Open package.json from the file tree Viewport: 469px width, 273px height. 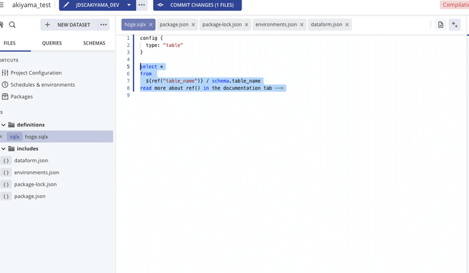[x=30, y=196]
